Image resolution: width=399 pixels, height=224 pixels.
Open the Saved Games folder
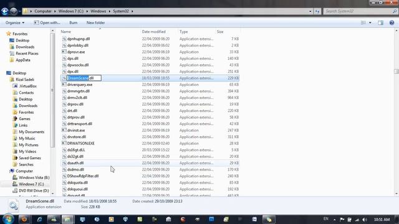coord(30,158)
